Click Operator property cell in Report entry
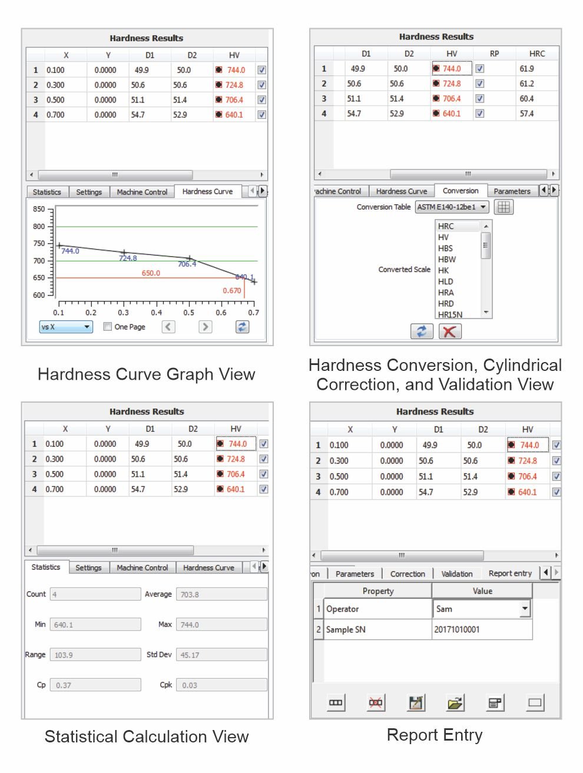Image resolution: width=583 pixels, height=773 pixels. click(377, 609)
